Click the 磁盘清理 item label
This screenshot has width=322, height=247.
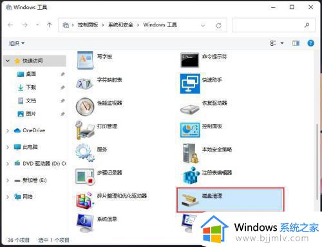click(x=212, y=196)
